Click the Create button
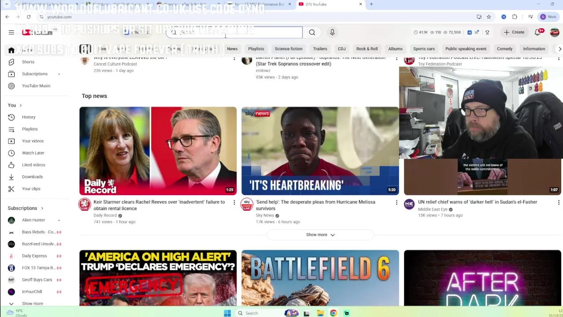563x317 pixels. (x=514, y=32)
